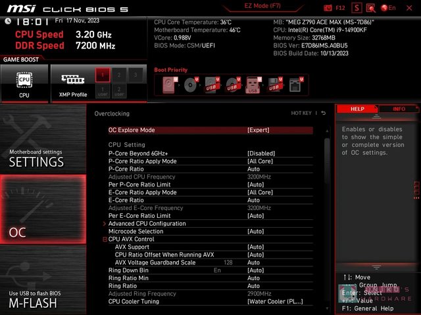Select XMP user profile 1
This screenshot has height=315, width=421.
[102, 91]
